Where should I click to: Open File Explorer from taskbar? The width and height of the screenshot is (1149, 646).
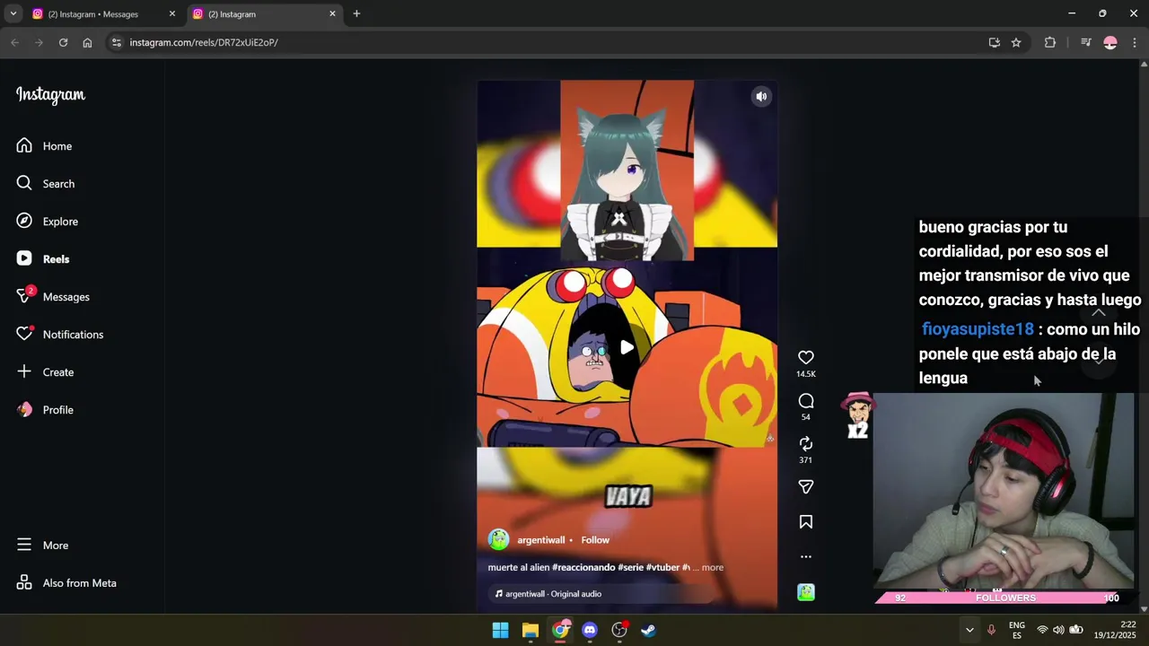tap(530, 630)
